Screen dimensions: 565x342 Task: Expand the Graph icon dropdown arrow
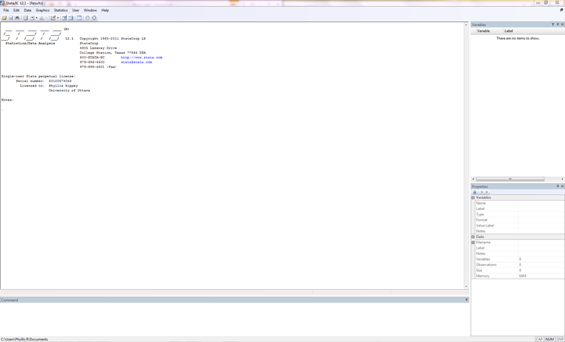coord(47,17)
